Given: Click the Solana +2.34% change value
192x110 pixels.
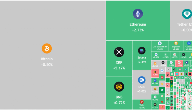Looking at the screenshot, I should click(x=142, y=62).
